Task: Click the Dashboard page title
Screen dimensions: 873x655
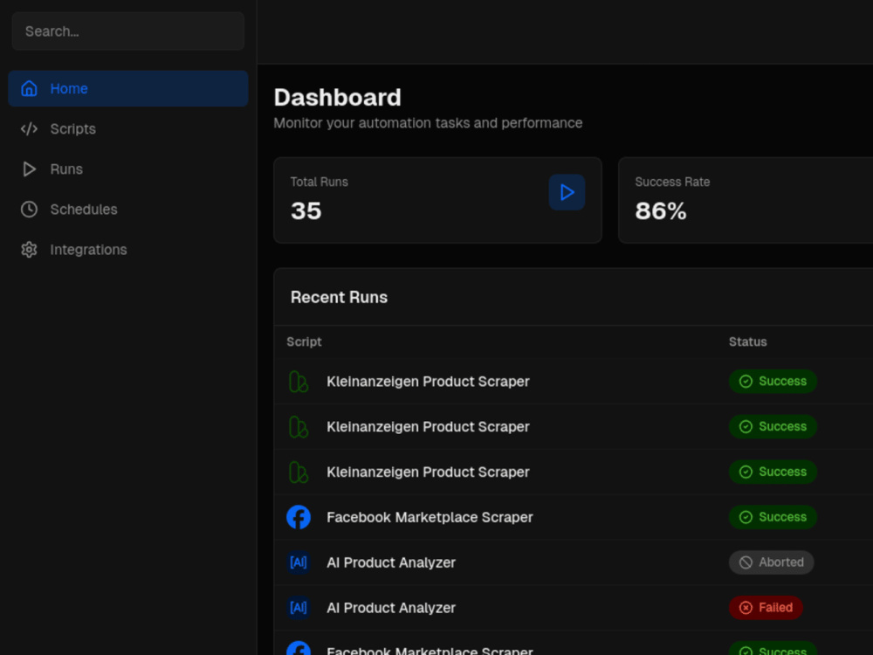Action: coord(337,98)
